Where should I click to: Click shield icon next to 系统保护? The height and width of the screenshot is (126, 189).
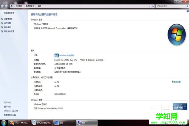[2, 27]
